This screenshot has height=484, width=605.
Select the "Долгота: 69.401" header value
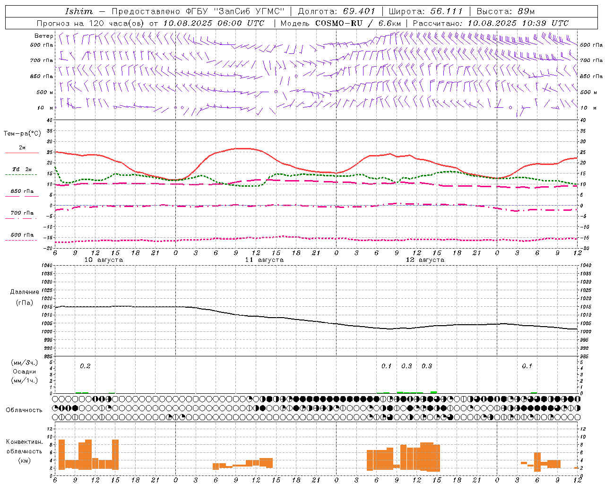(337, 11)
